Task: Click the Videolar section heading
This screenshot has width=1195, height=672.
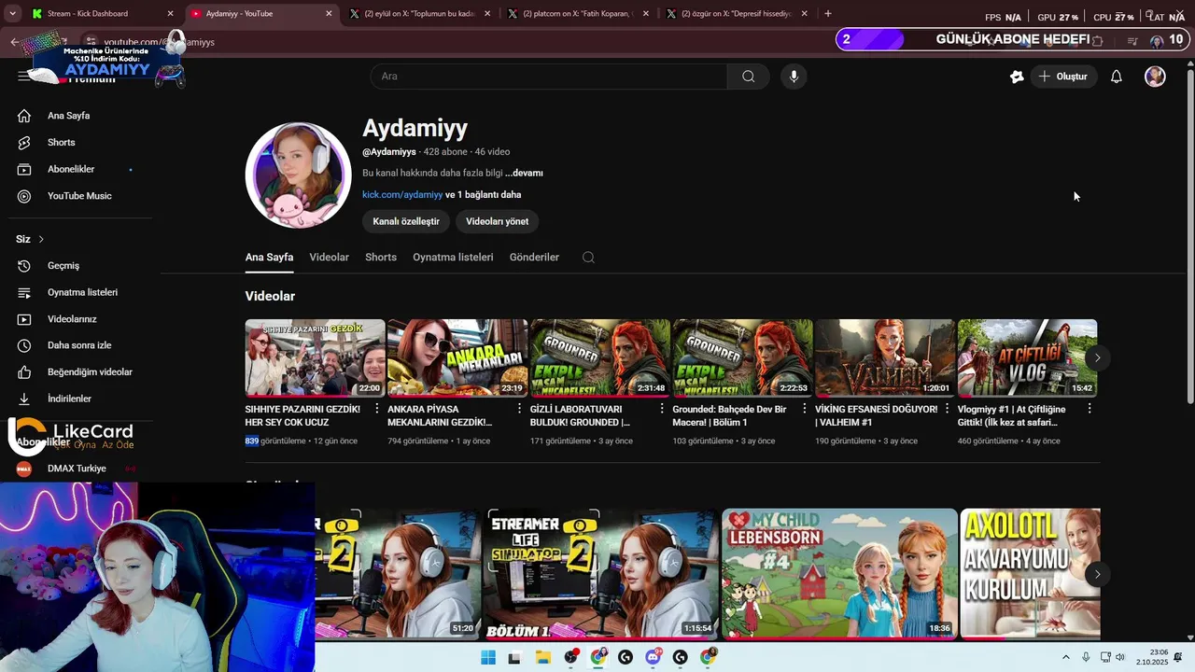Action: (x=270, y=297)
